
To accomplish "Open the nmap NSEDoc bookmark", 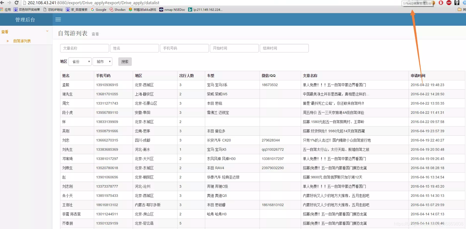I will pos(172,10).
